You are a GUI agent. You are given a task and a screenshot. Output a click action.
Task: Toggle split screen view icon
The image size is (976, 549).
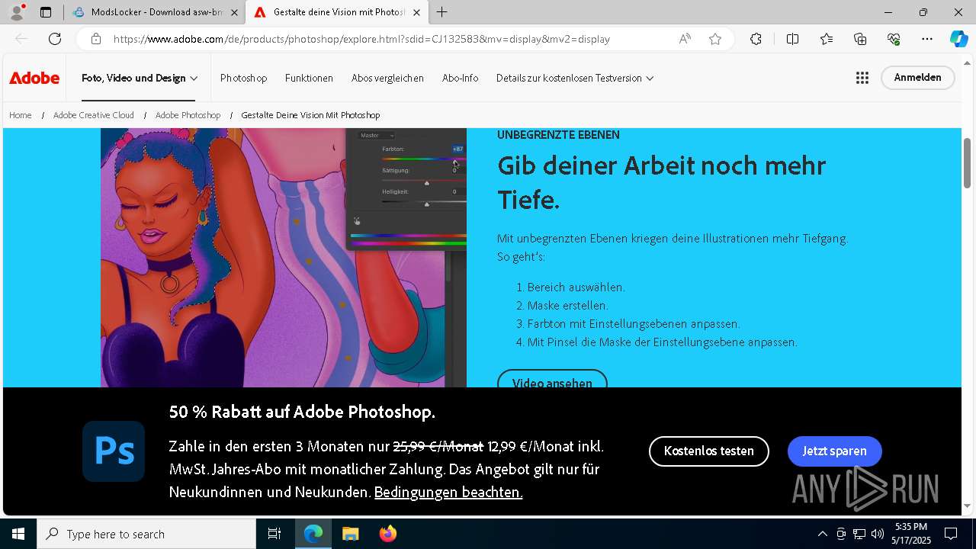792,39
